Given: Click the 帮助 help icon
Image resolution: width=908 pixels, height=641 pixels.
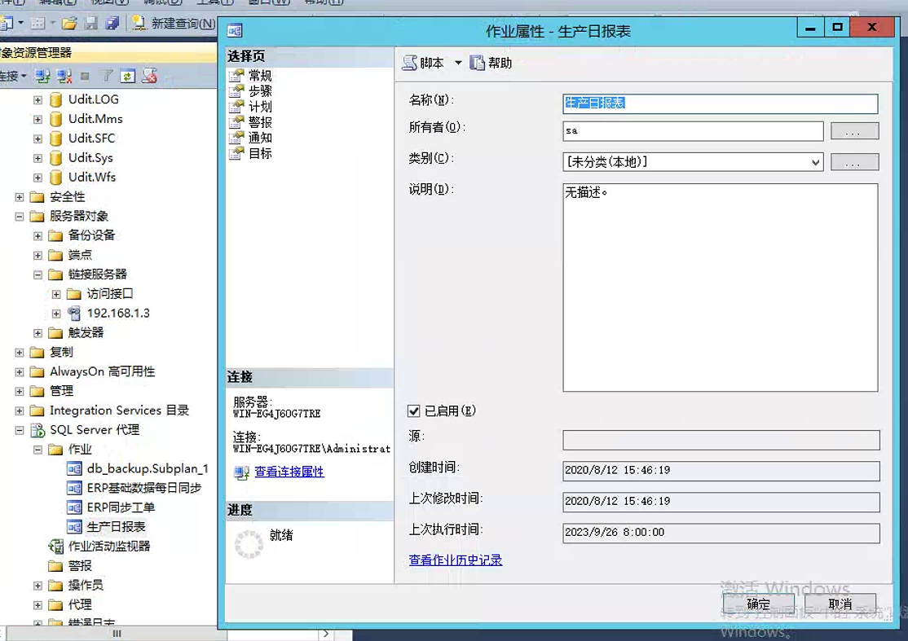Looking at the screenshot, I should (478, 63).
